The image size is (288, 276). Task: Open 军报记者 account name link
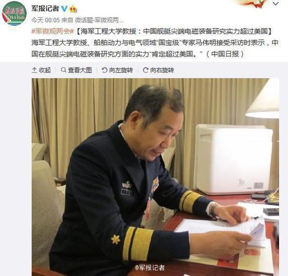pyautogui.click(x=45, y=8)
